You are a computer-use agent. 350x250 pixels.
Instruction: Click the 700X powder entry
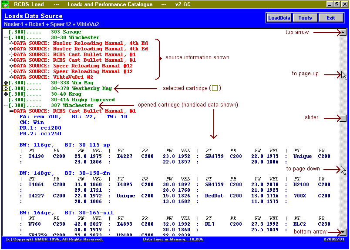(x=300, y=196)
